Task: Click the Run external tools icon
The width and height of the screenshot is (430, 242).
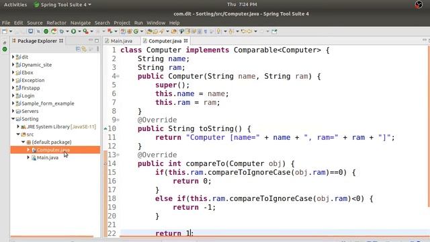Action: [x=86, y=32]
